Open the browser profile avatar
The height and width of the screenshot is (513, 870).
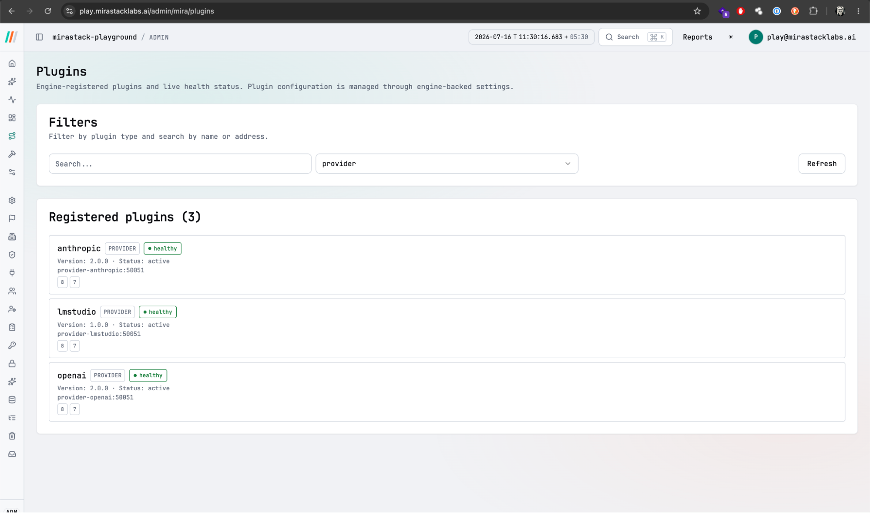(840, 11)
